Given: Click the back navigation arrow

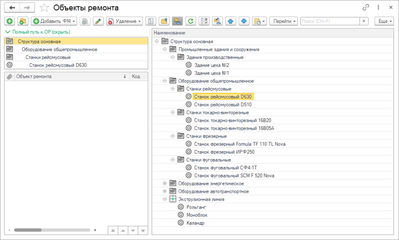Looking at the screenshot, I should [12, 8].
